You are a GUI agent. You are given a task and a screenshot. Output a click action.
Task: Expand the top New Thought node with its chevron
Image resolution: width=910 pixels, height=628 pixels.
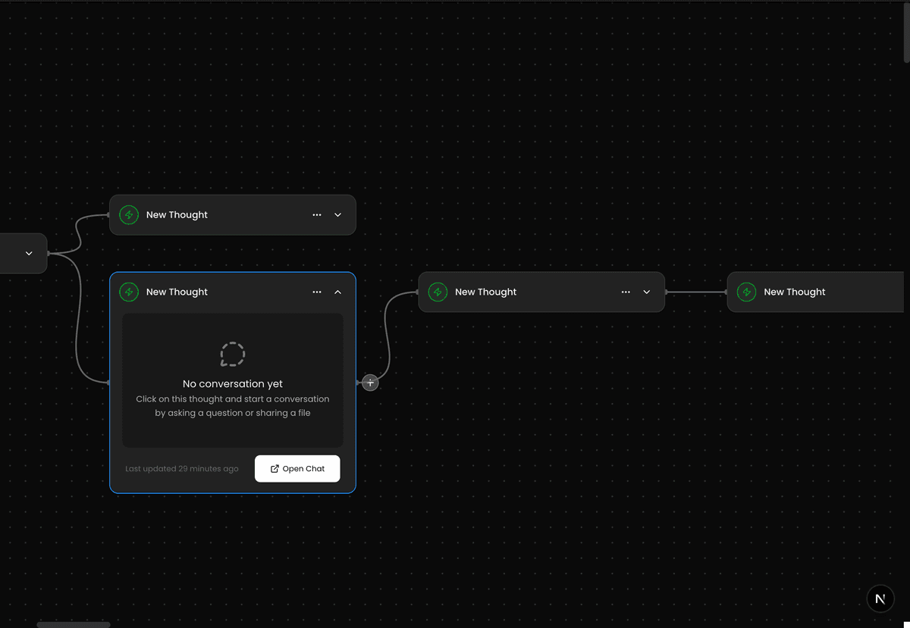[x=337, y=214]
